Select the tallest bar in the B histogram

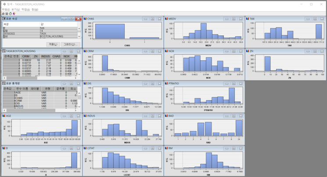74,160
